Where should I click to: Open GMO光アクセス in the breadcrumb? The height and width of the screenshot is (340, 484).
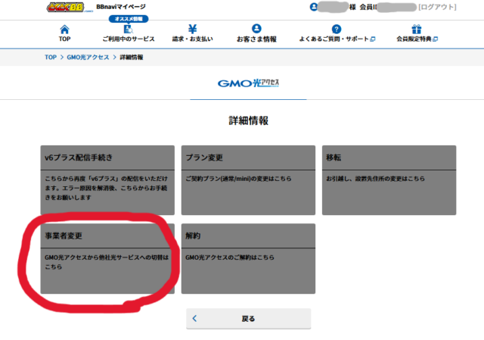pos(89,57)
